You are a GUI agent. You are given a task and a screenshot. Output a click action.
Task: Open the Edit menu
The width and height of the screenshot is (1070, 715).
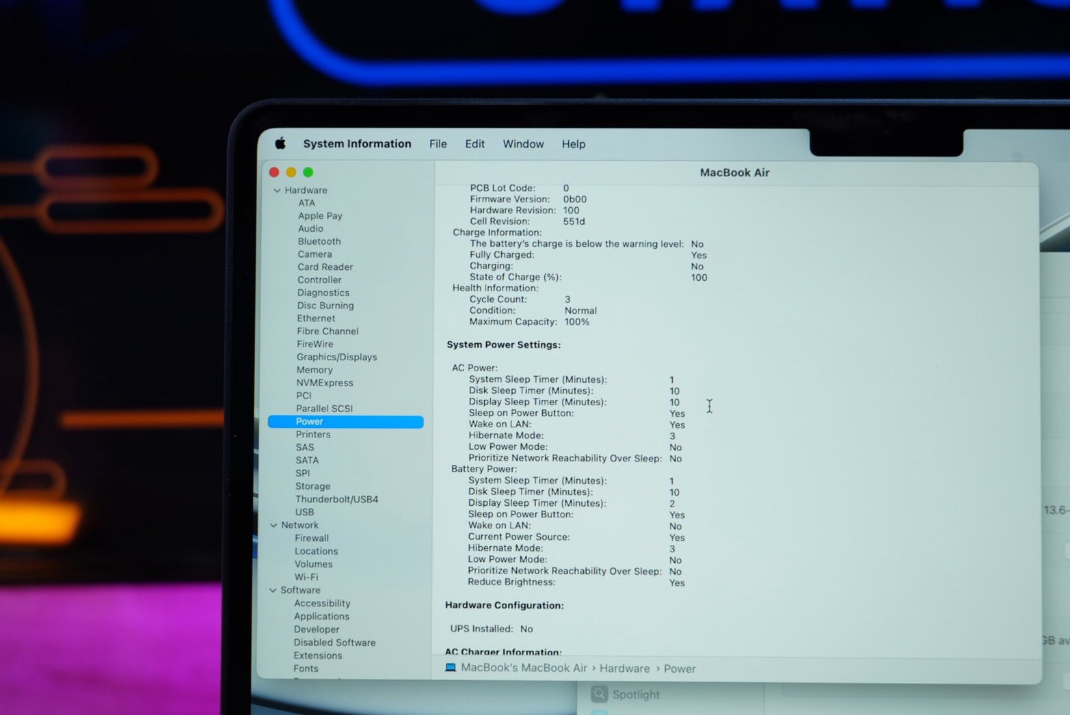click(x=474, y=144)
